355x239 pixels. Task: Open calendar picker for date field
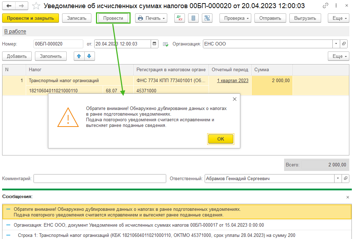pyautogui.click(x=155, y=44)
